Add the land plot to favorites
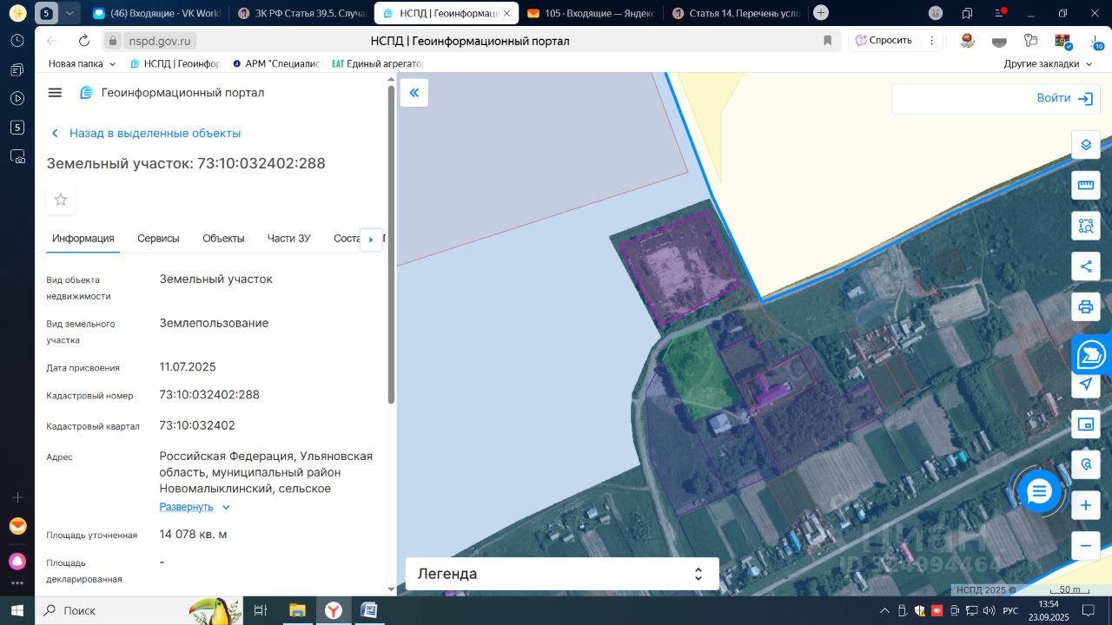The width and height of the screenshot is (1112, 625). click(x=61, y=200)
